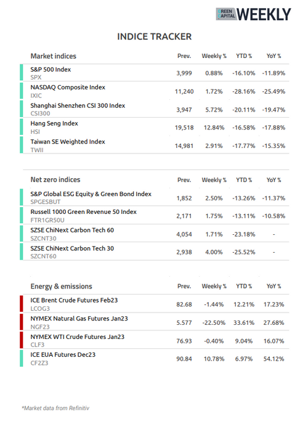Select Russell 1000 Green Revenue 50 Index

coord(83,212)
